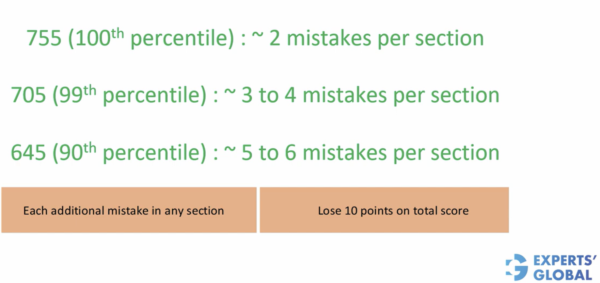Click the "Each additional mistake in any section" box
This screenshot has width=600, height=283.
[x=129, y=210]
